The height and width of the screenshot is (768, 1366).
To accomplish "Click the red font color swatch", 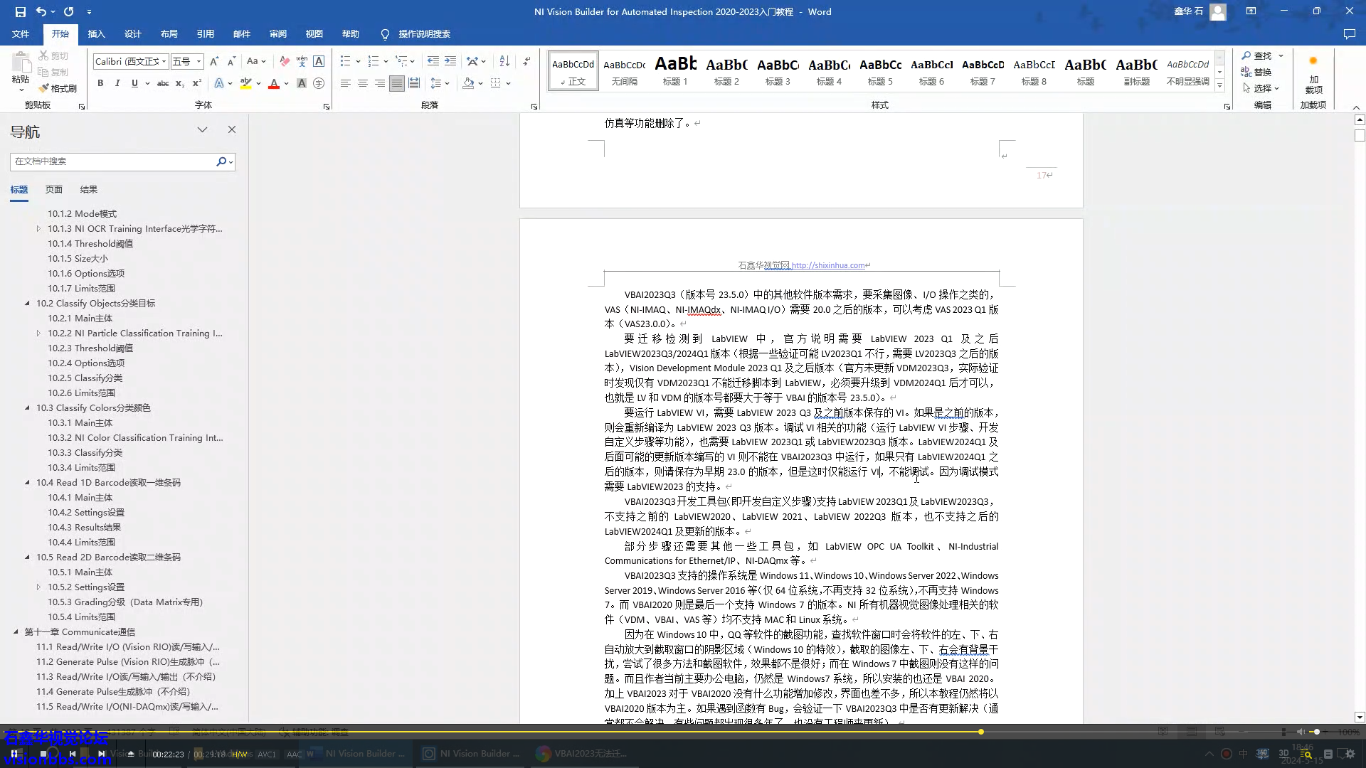I will (x=274, y=84).
